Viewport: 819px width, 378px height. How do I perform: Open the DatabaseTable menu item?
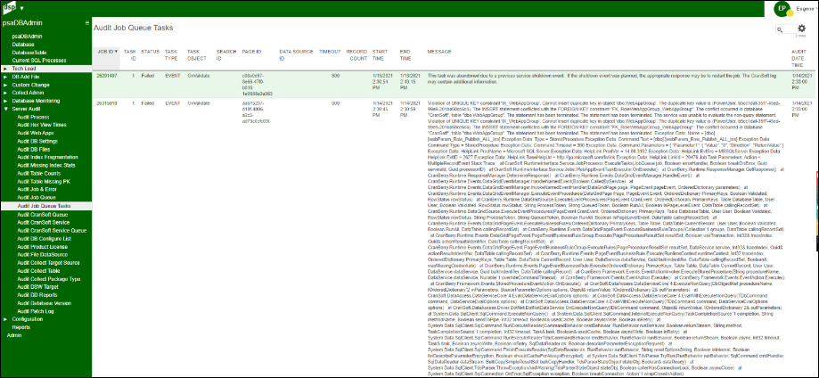(x=29, y=53)
